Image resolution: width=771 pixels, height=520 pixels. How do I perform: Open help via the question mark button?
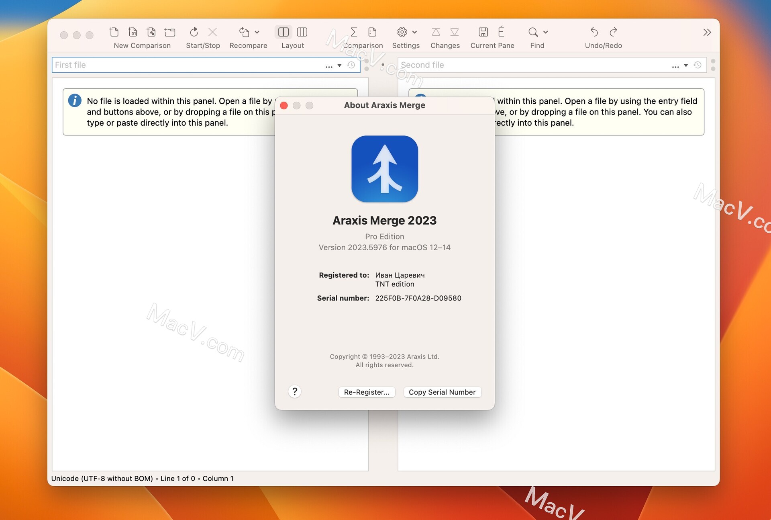pyautogui.click(x=295, y=391)
